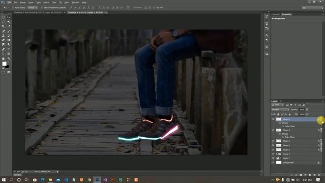Viewport: 325px width, 183px height.
Task: Select the Hand tool
Action: 4,59
